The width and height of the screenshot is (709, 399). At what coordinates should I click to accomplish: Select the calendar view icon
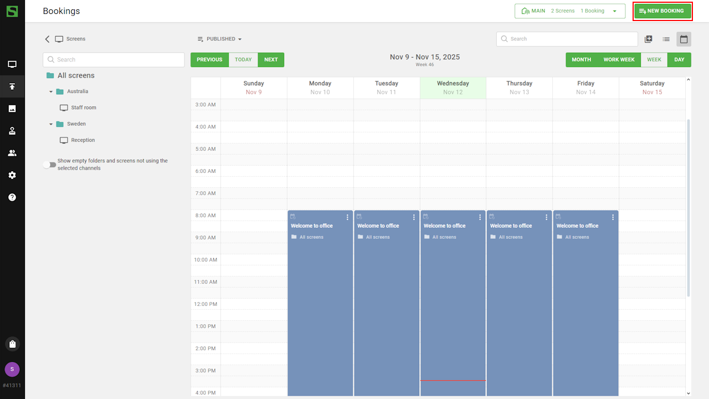pos(684,39)
